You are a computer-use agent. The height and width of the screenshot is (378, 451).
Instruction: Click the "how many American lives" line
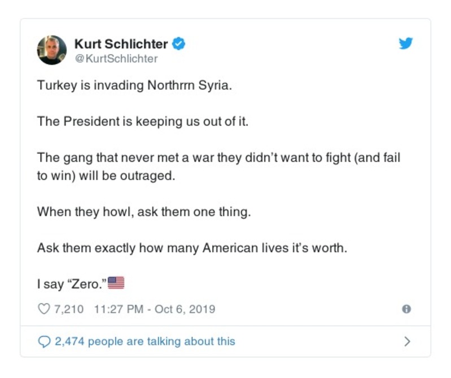[x=192, y=247]
